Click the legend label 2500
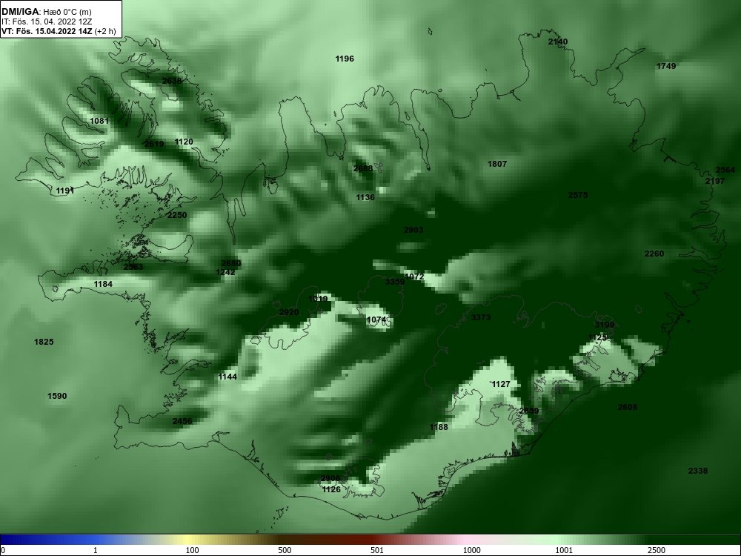 [657, 550]
